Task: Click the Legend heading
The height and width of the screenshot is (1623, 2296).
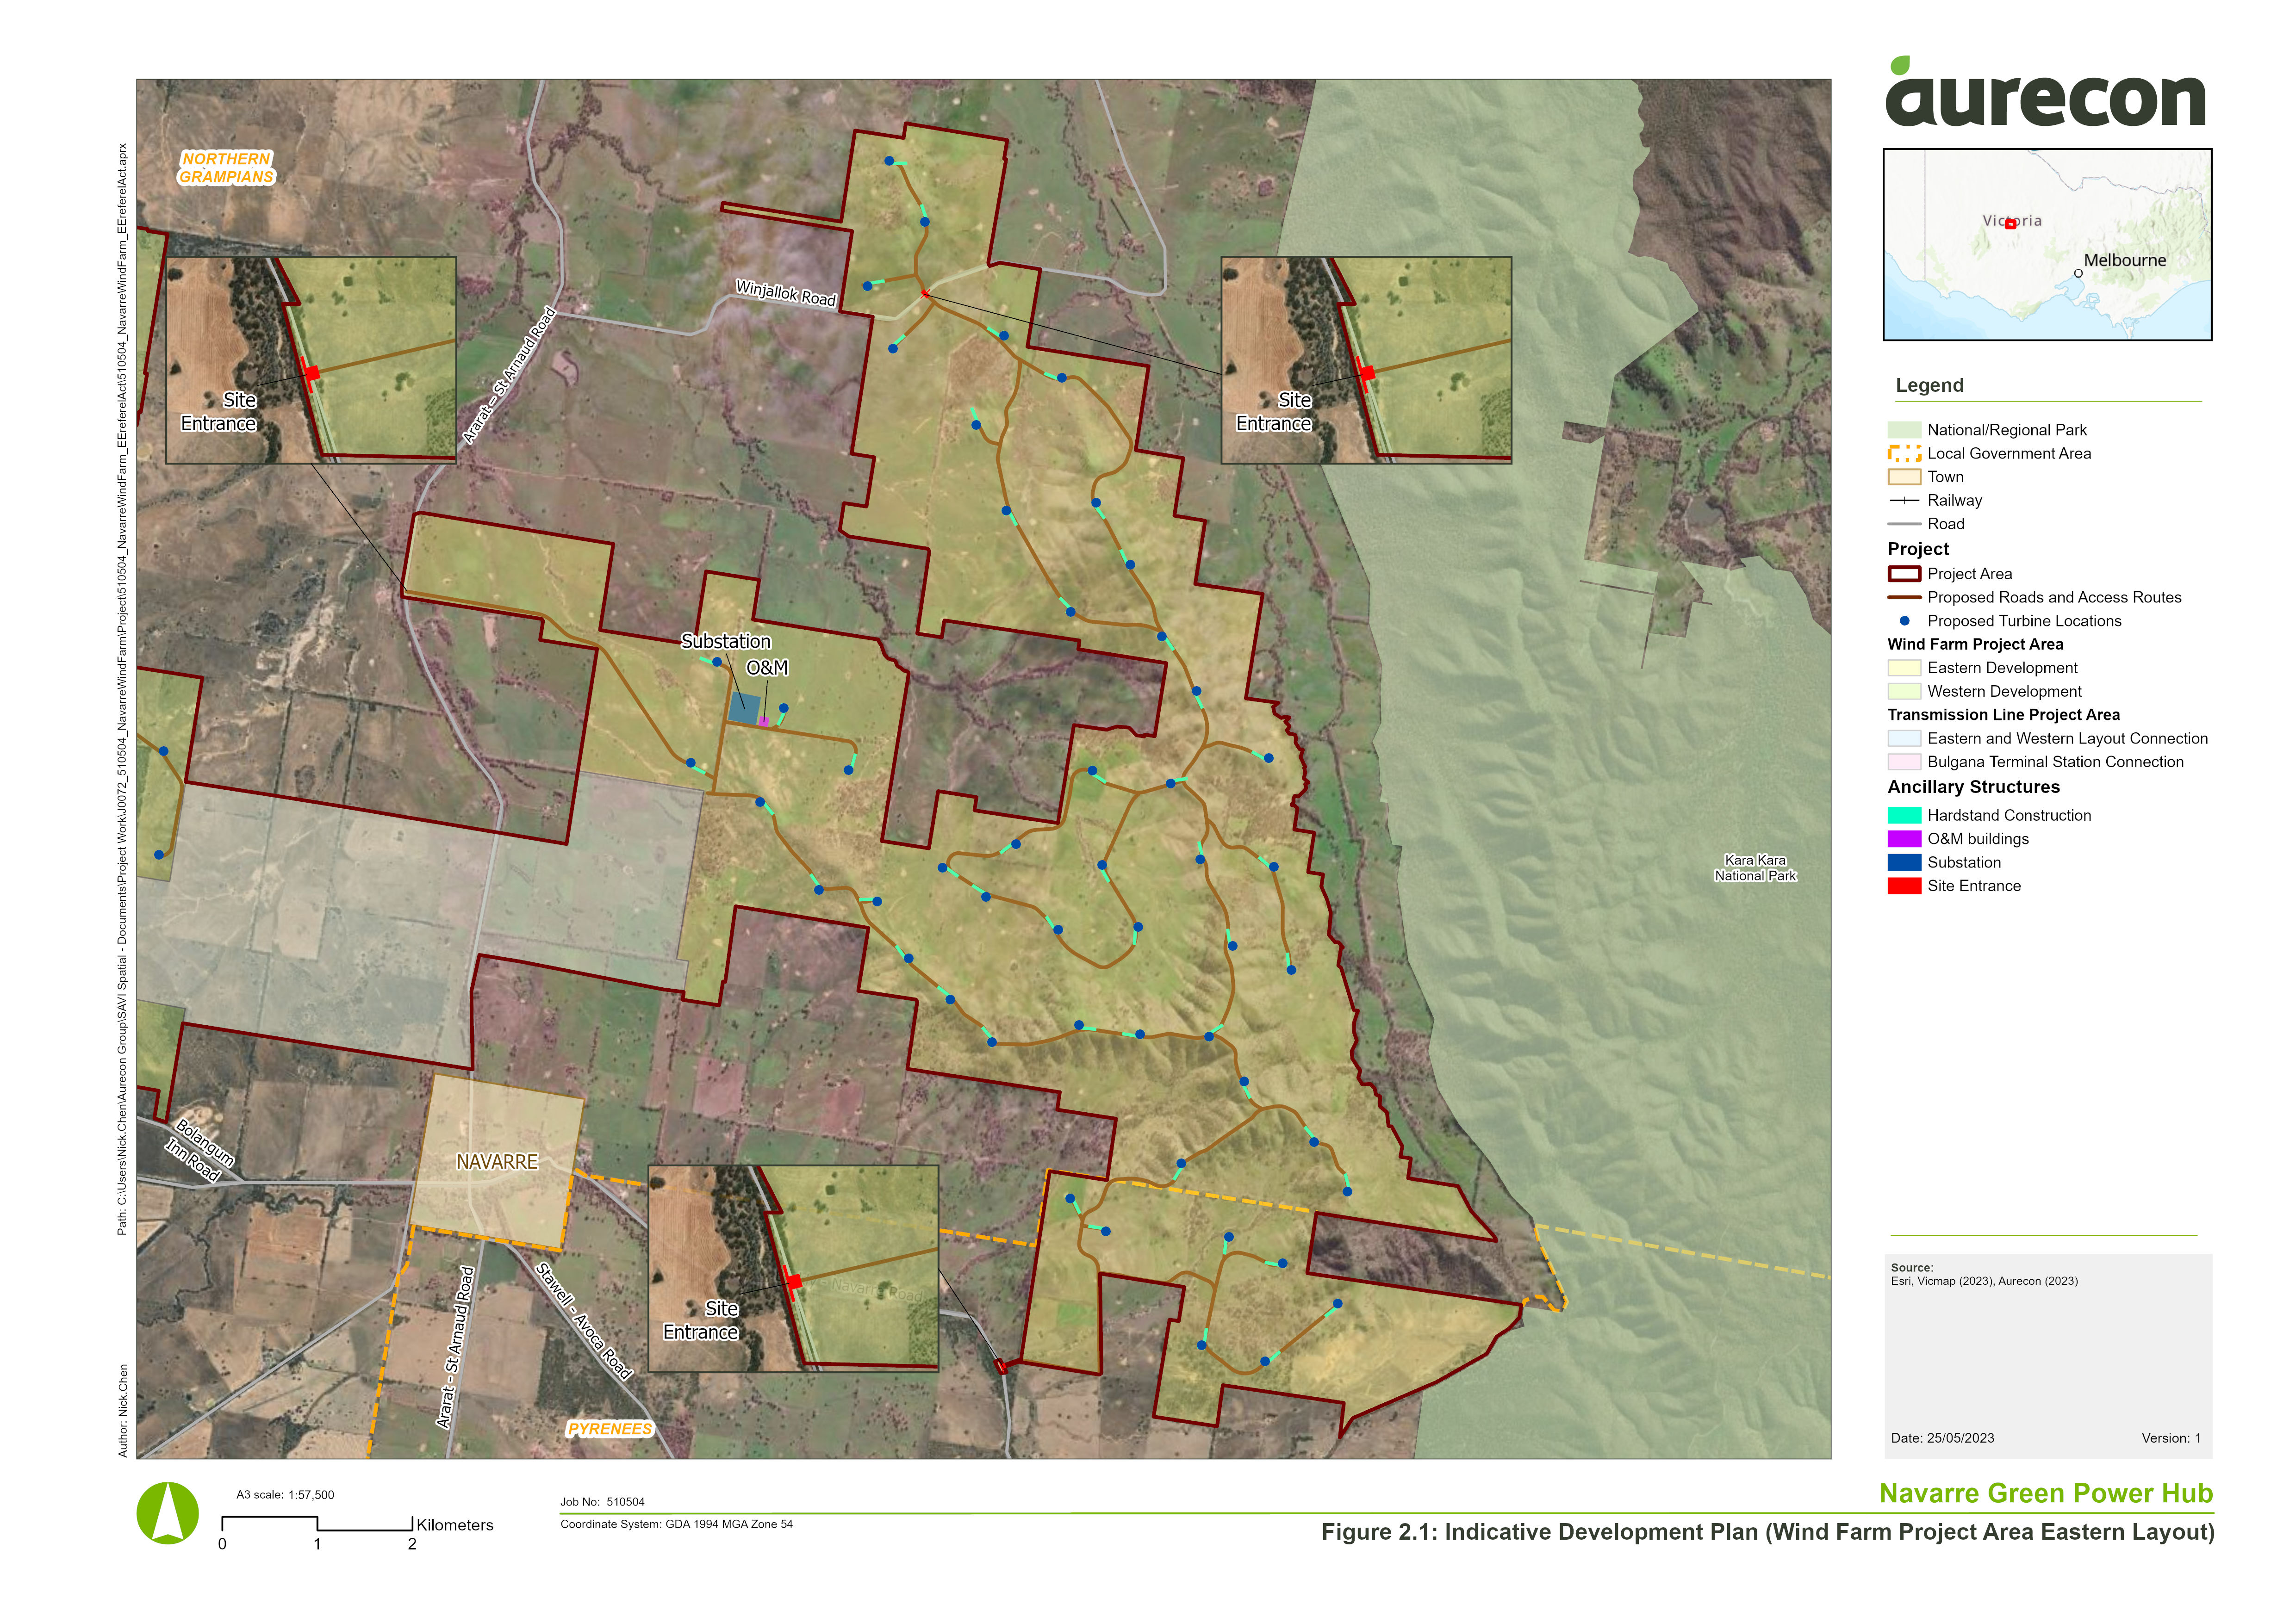Action: point(1929,386)
